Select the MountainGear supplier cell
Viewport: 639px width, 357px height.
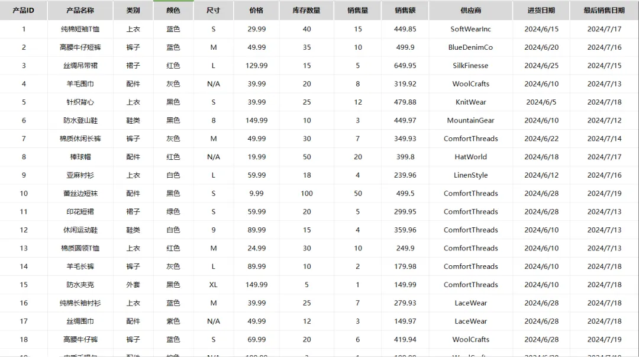[470, 120]
